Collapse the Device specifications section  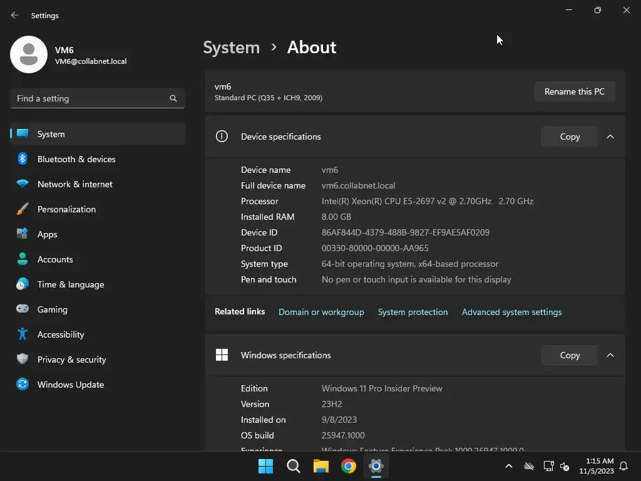[x=610, y=137]
